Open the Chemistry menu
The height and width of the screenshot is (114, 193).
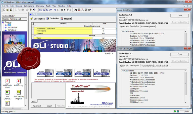[x=40, y=6]
